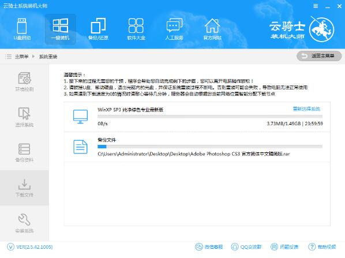Click the 重新选择系统 reselect system link
The width and height of the screenshot is (345, 258).
coord(306,109)
